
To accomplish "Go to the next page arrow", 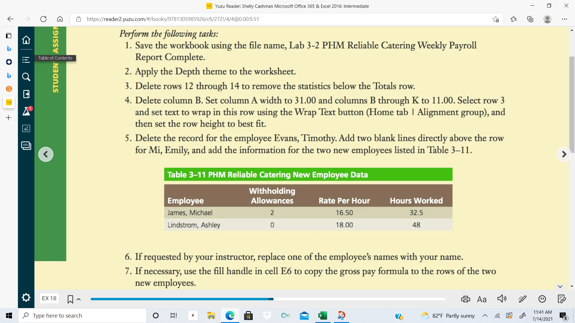I will (x=564, y=154).
